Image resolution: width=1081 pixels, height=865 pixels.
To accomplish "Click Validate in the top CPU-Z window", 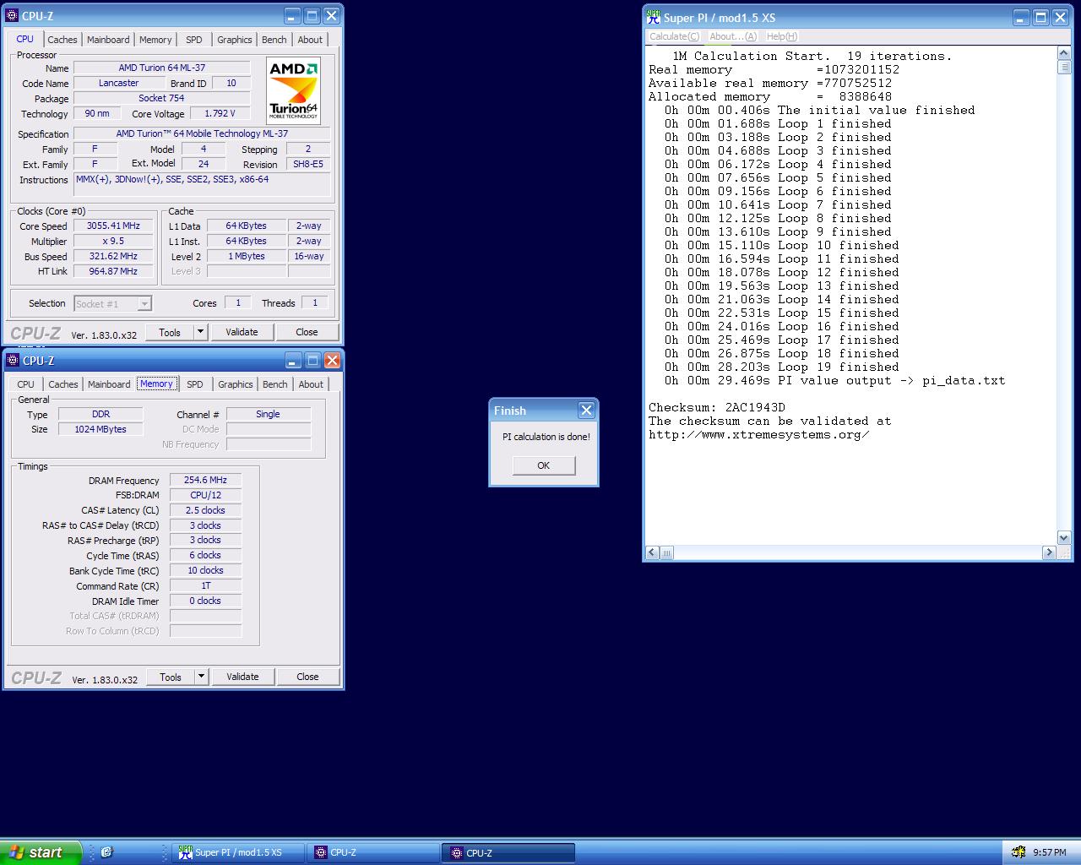I will pyautogui.click(x=242, y=332).
